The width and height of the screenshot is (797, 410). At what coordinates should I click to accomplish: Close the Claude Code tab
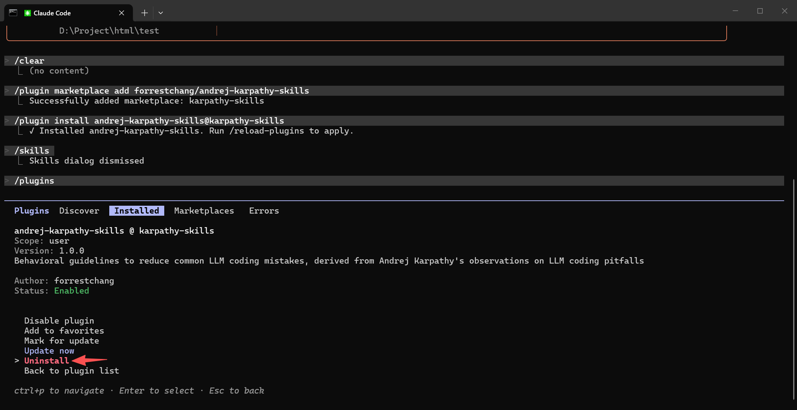tap(121, 13)
